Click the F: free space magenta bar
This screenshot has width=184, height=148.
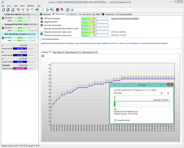click(x=20, y=69)
